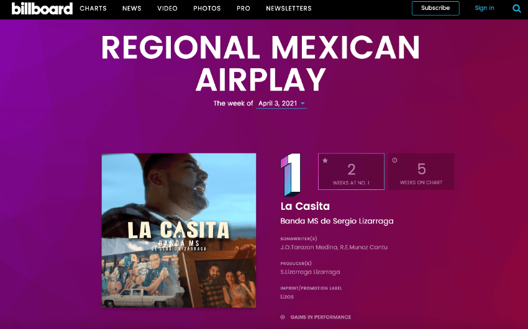Viewport: 528px width, 329px height.
Task: Click the La Casita song title
Action: pos(305,206)
